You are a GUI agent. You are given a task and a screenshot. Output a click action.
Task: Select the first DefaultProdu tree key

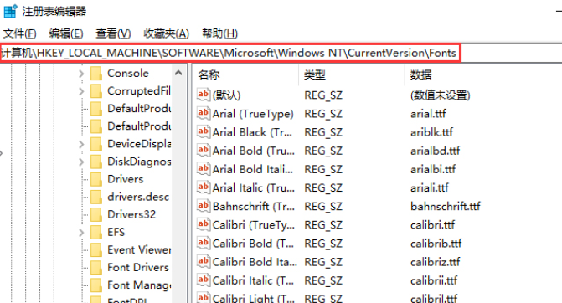[x=139, y=109]
